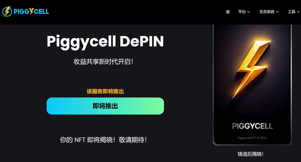Click the NFT card's bottom rounded border
Viewport: 301px width, 162px height.
click(252, 144)
